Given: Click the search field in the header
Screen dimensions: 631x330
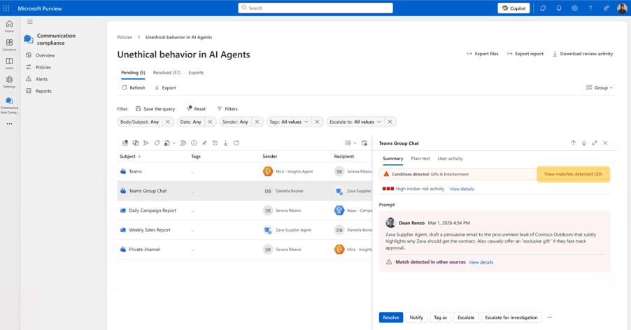Looking at the screenshot, I should click(x=315, y=8).
